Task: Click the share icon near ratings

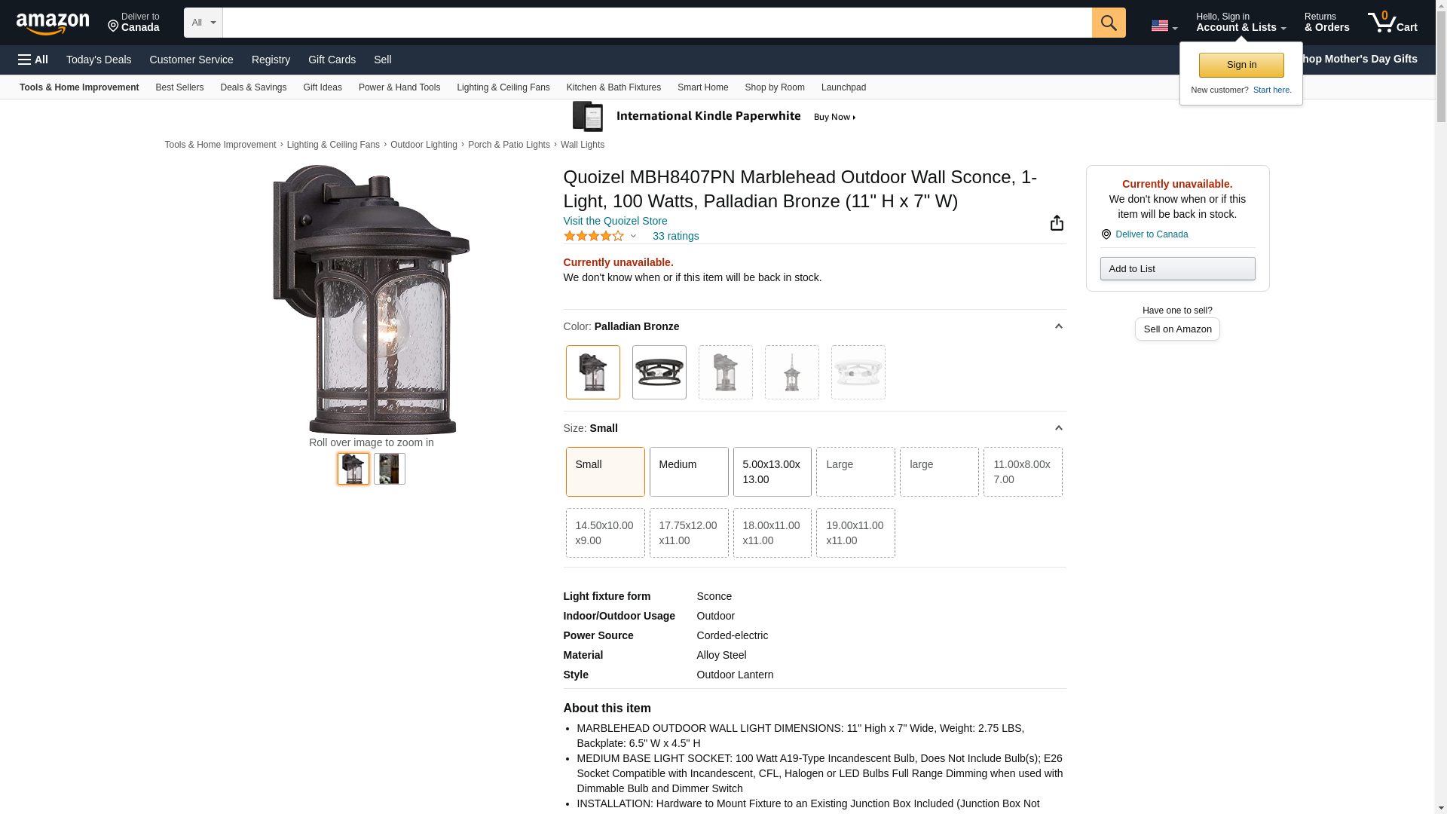Action: pos(1057,223)
